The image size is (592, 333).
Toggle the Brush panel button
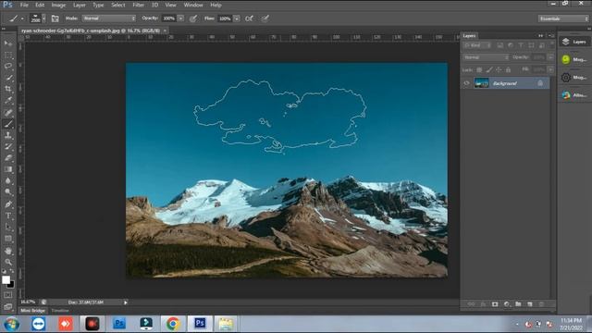(x=55, y=18)
